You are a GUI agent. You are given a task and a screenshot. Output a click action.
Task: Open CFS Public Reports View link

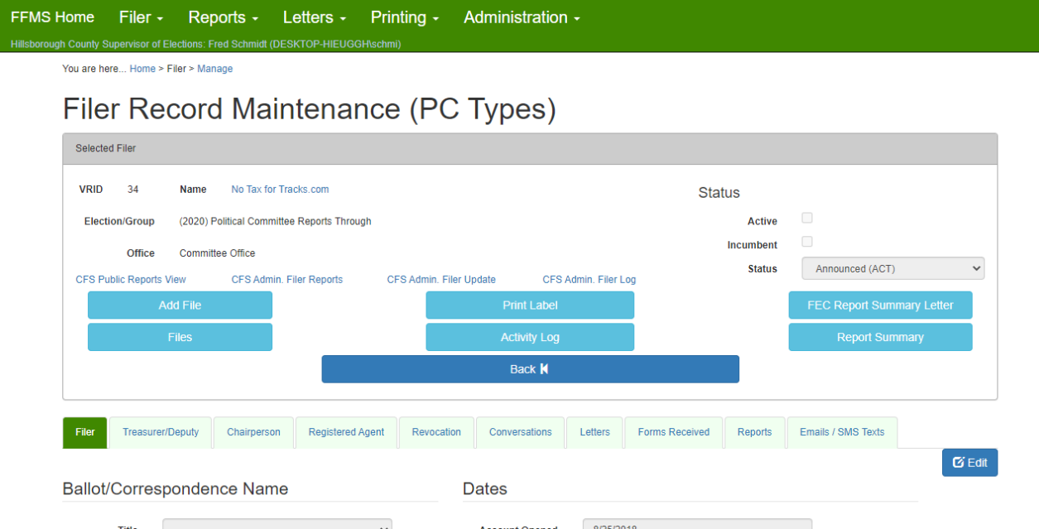131,280
